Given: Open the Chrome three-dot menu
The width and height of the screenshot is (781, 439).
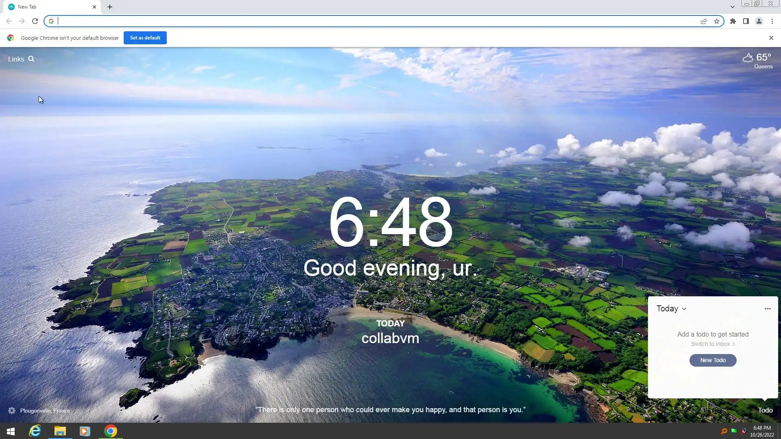Looking at the screenshot, I should pyautogui.click(x=772, y=21).
